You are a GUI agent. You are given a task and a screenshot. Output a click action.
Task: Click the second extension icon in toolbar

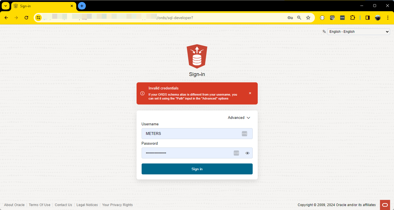[x=332, y=18]
